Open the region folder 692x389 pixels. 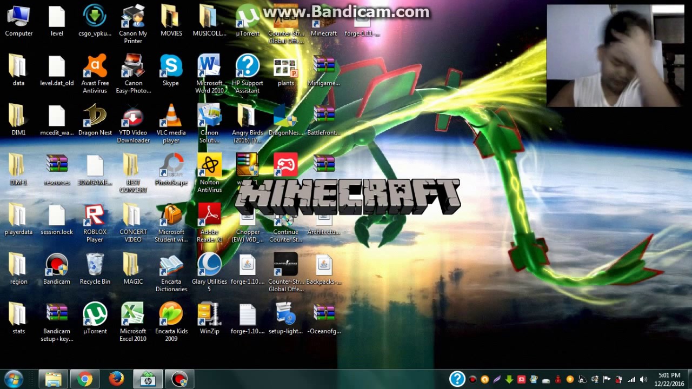tap(18, 269)
